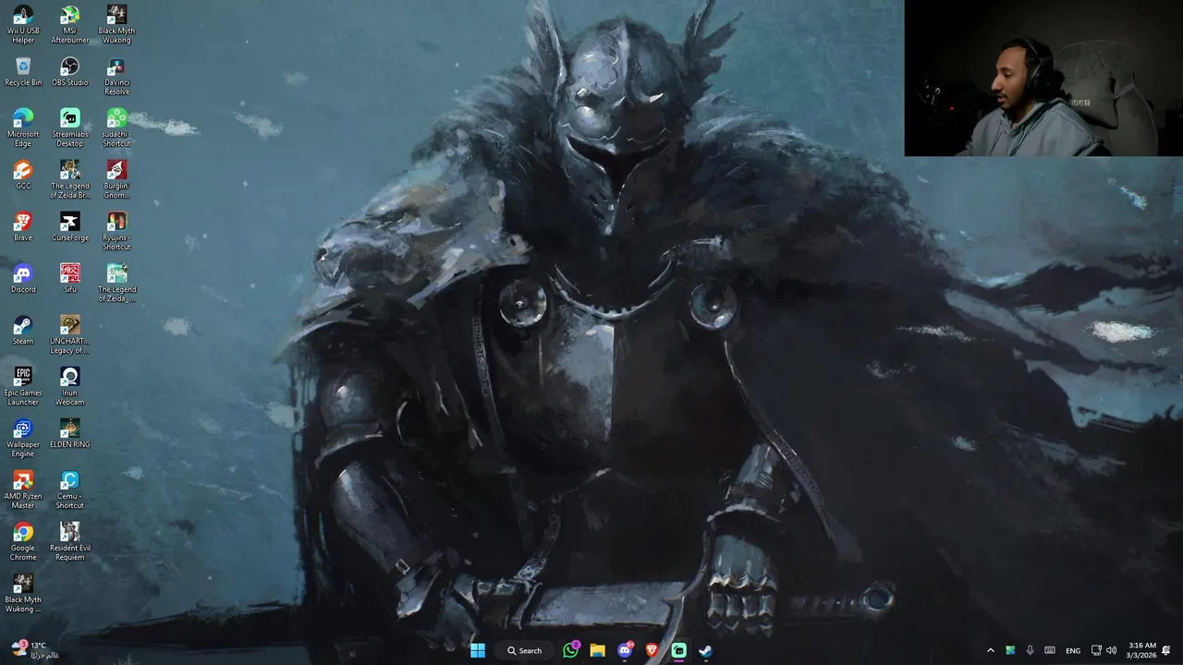Open the Epic Games Launcher shortcut
1183x665 pixels.
(x=23, y=386)
